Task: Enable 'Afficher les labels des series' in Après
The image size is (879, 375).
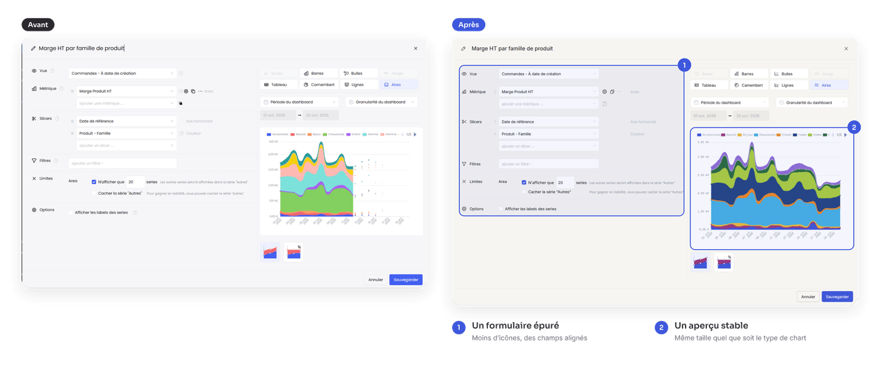Action: click(x=501, y=209)
